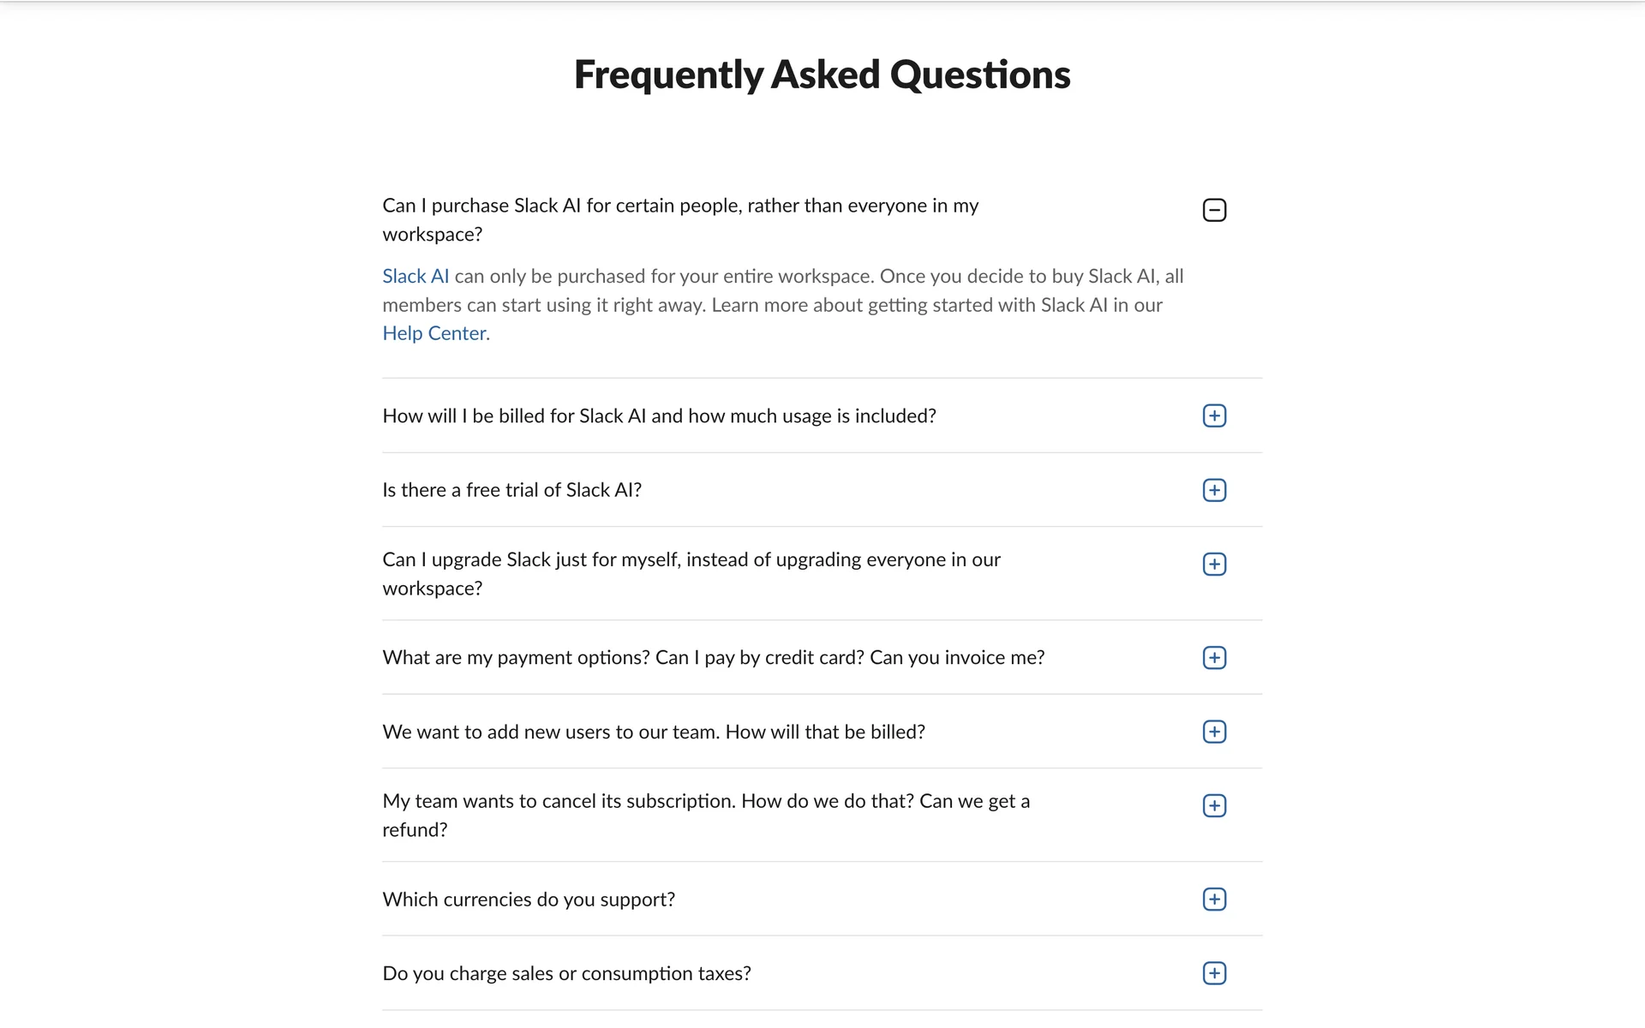Click plus icon for adding new users question
Image resolution: width=1645 pixels, height=1028 pixels.
(x=1214, y=732)
